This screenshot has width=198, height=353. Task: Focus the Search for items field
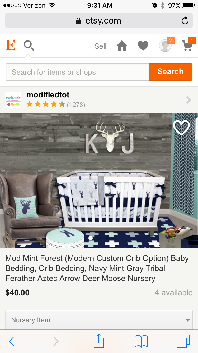pos(78,72)
